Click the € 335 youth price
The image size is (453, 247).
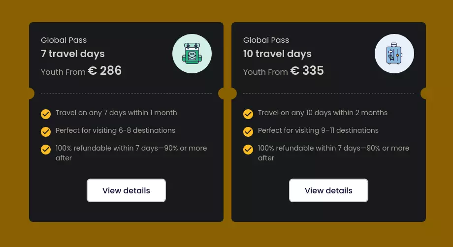[x=307, y=70]
